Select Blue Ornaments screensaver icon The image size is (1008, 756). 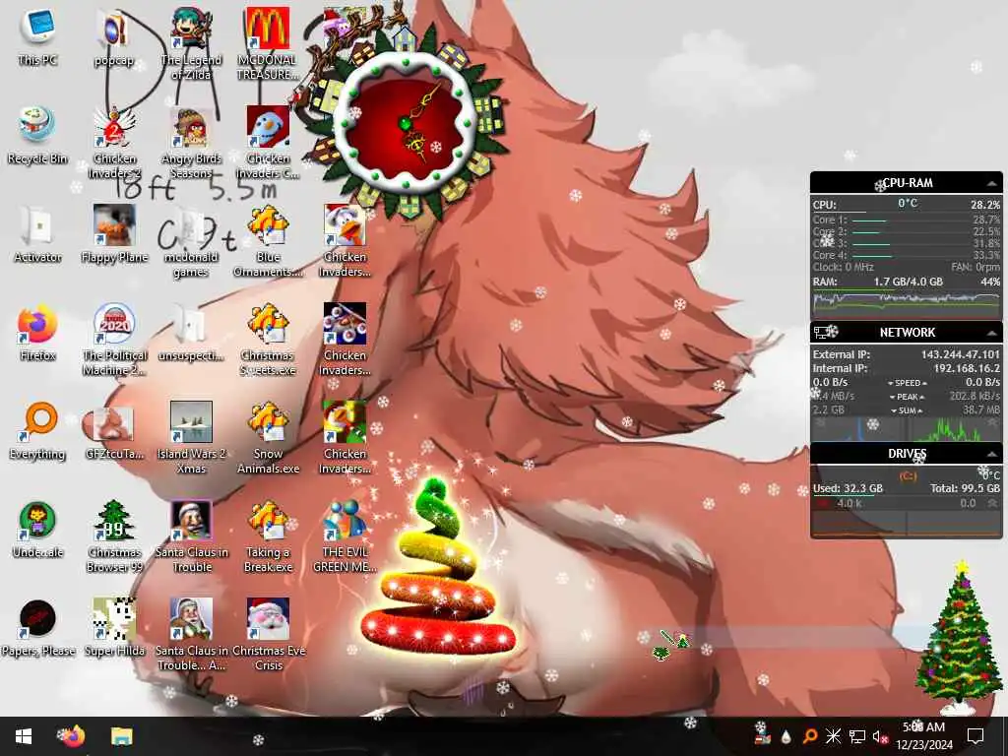(268, 241)
